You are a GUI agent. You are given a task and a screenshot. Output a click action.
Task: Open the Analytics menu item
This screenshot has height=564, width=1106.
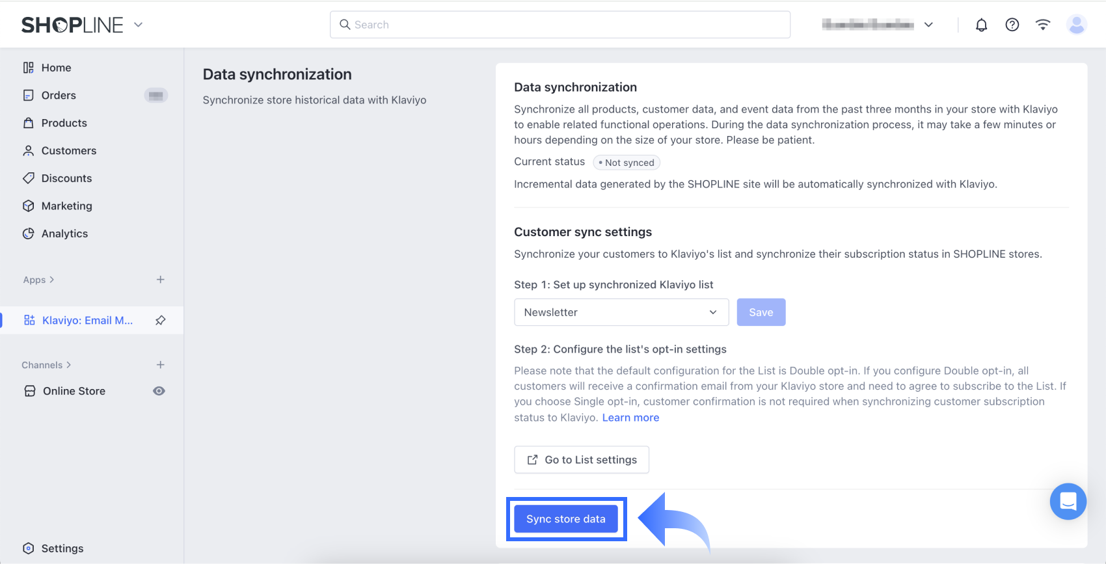[x=64, y=234]
